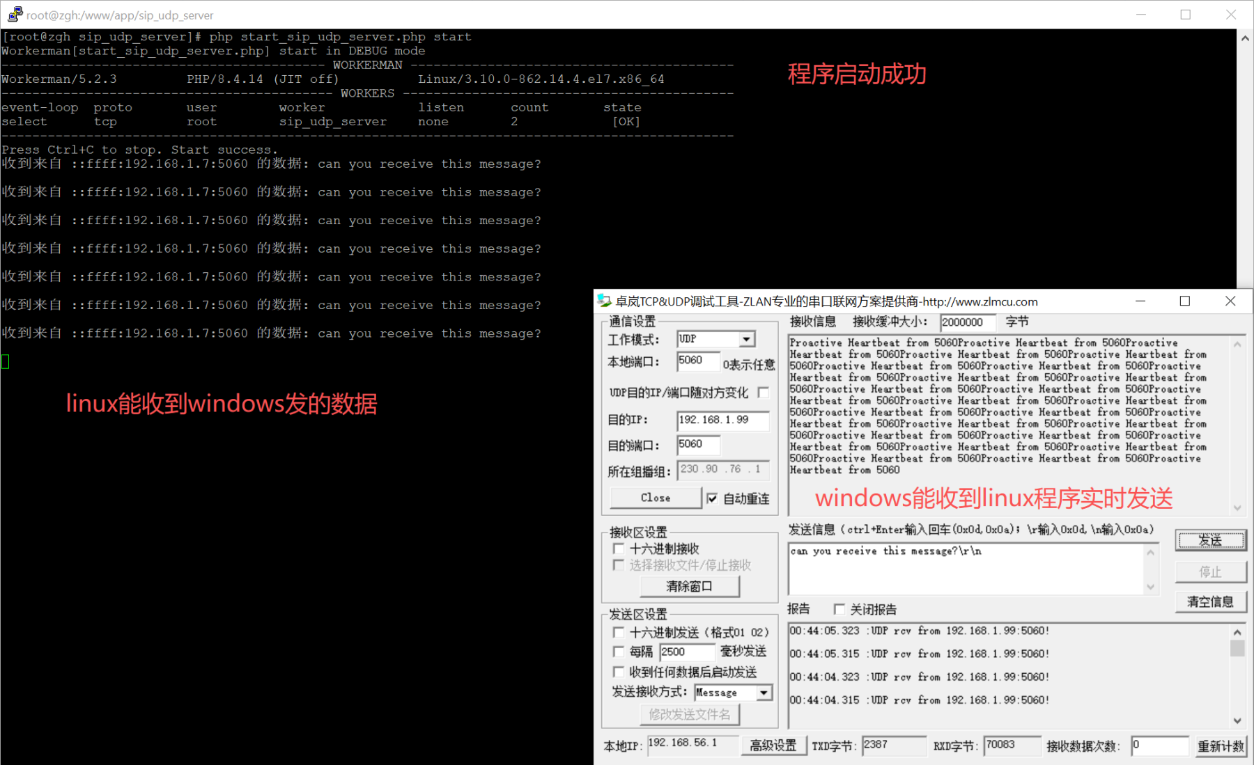
Task: Enable 十六进制发送 (格式01 02) checkbox
Action: pyautogui.click(x=618, y=632)
